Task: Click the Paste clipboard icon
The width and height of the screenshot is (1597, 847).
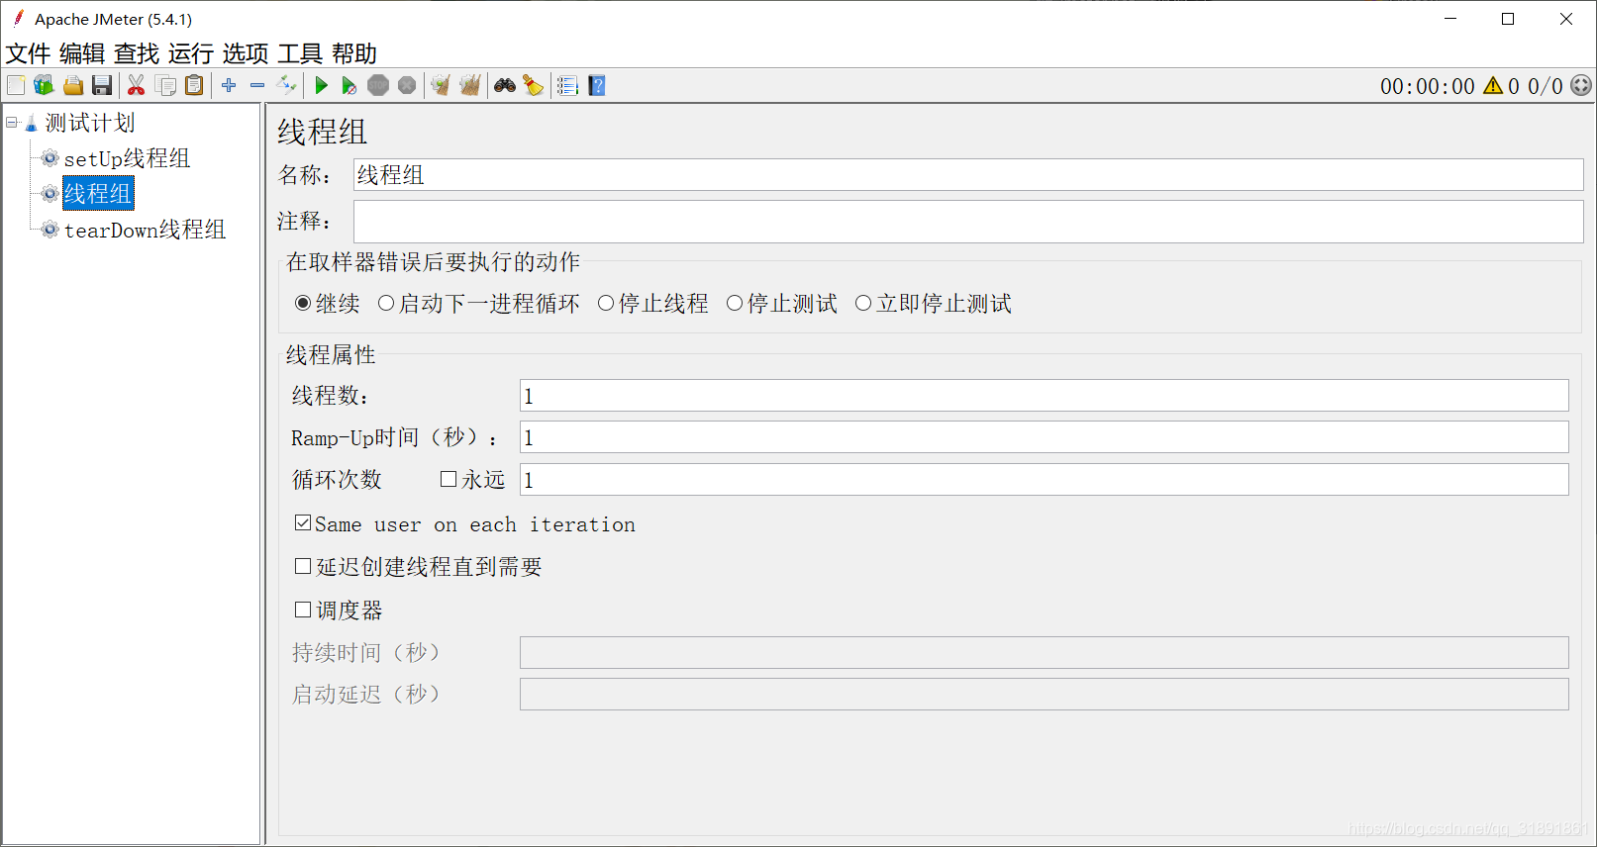Action: click(195, 86)
